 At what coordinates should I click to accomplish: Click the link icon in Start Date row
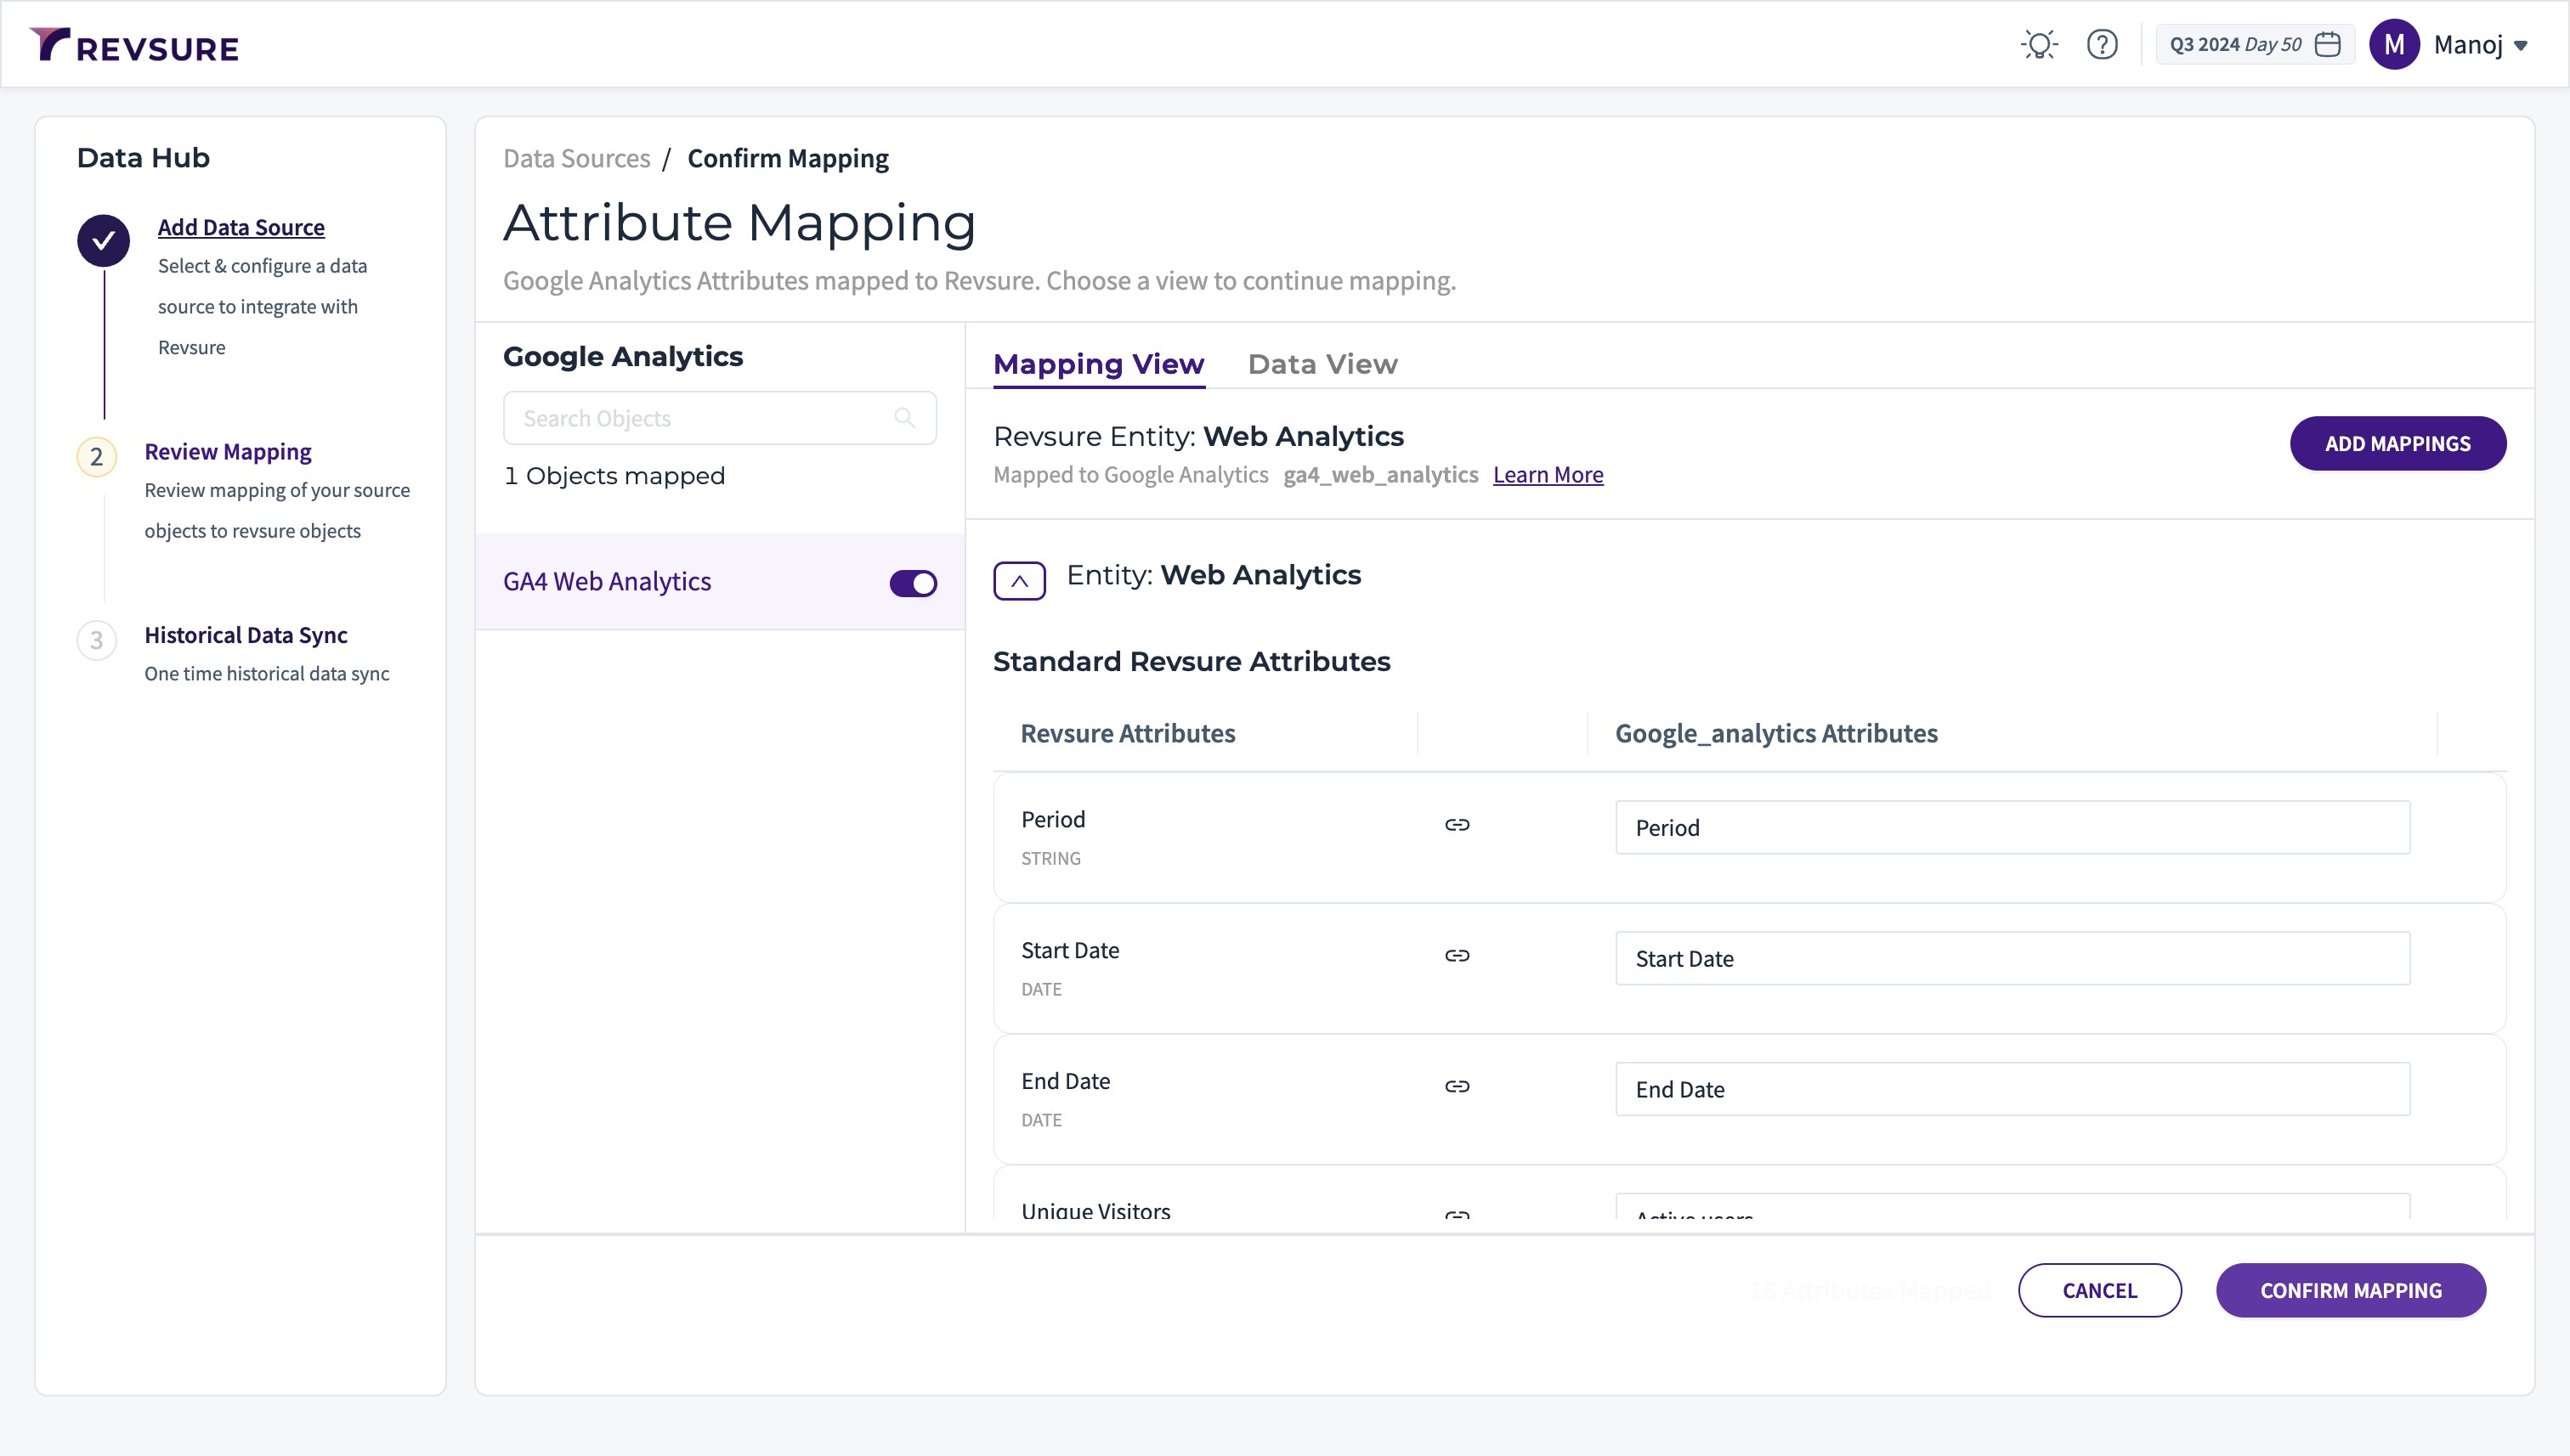coord(1457,956)
